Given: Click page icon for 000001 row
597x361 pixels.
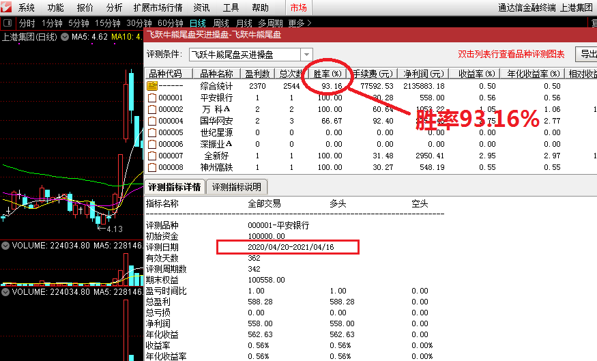Looking at the screenshot, I should point(152,98).
